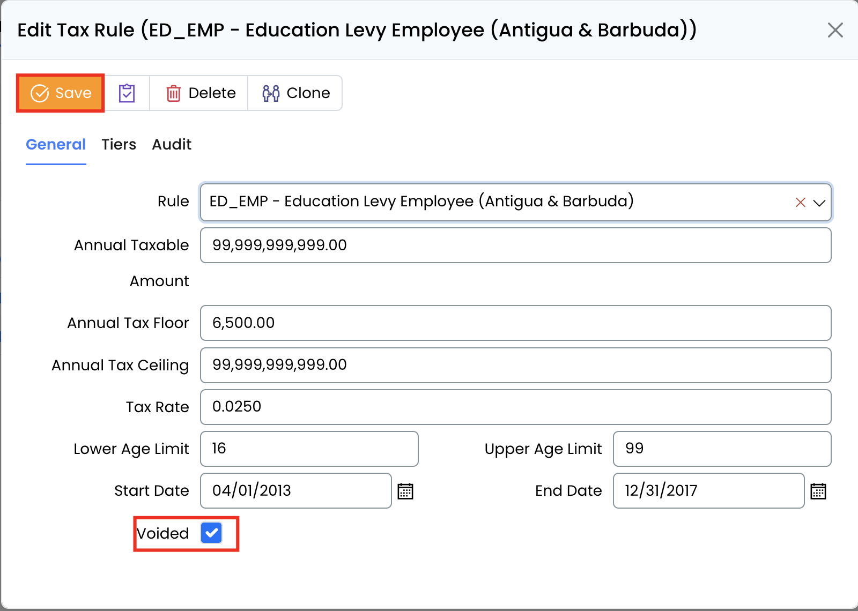Image resolution: width=858 pixels, height=611 pixels.
Task: Click the red trash Delete icon
Action: pyautogui.click(x=173, y=93)
